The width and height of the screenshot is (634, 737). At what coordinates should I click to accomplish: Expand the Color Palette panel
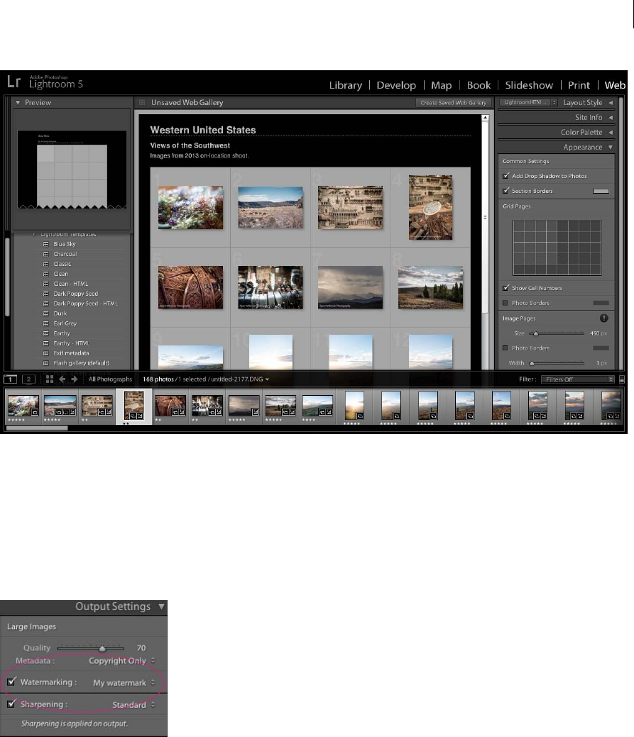tap(611, 133)
